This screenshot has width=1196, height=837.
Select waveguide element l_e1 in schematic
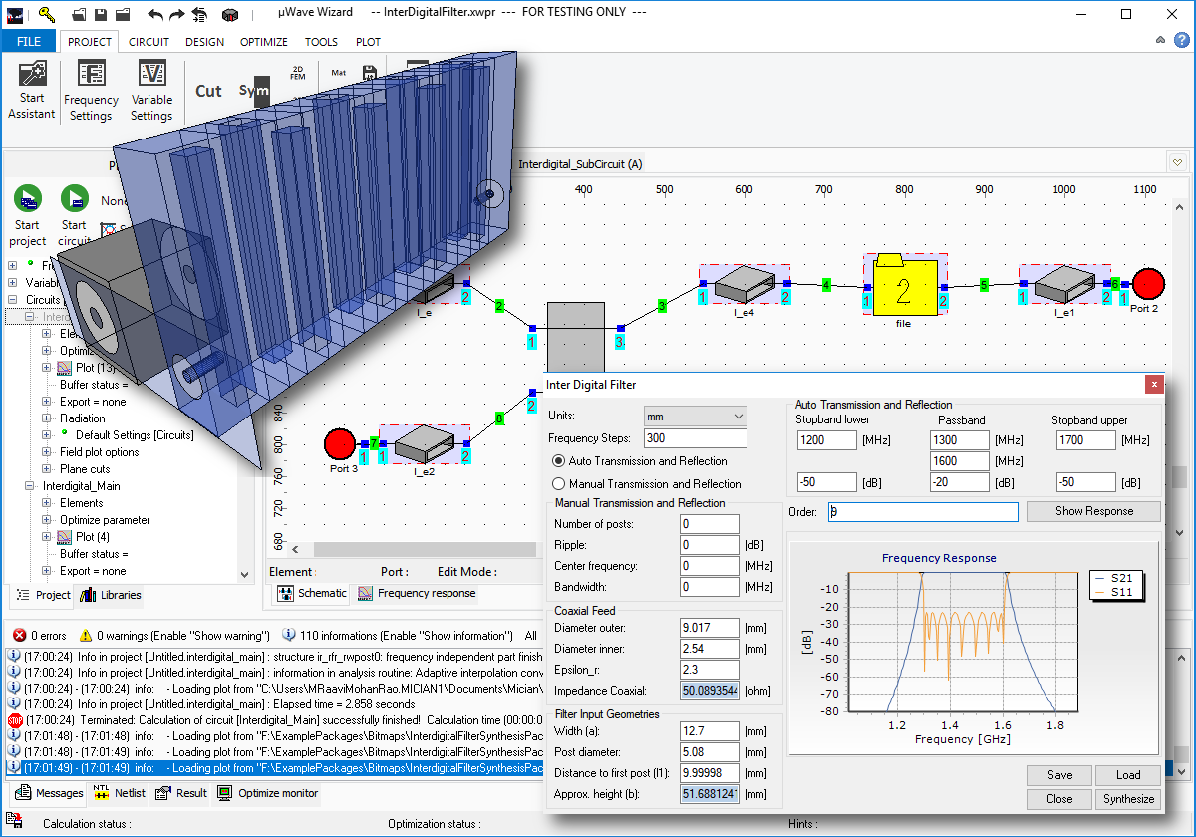point(1064,285)
